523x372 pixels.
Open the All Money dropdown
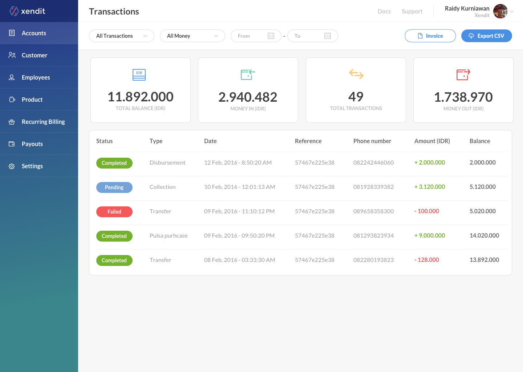tap(192, 36)
